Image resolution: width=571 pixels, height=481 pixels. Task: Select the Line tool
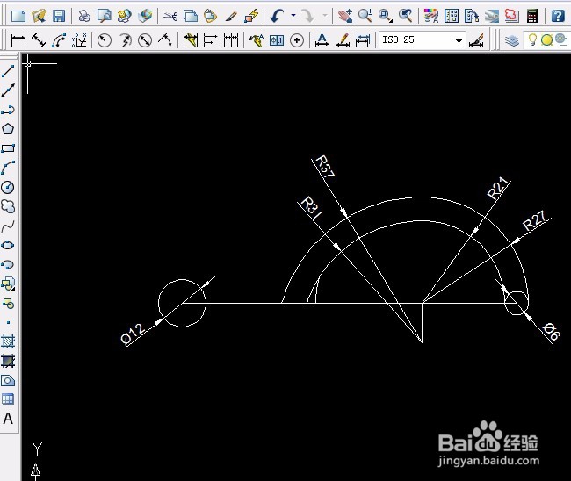pyautogui.click(x=8, y=71)
